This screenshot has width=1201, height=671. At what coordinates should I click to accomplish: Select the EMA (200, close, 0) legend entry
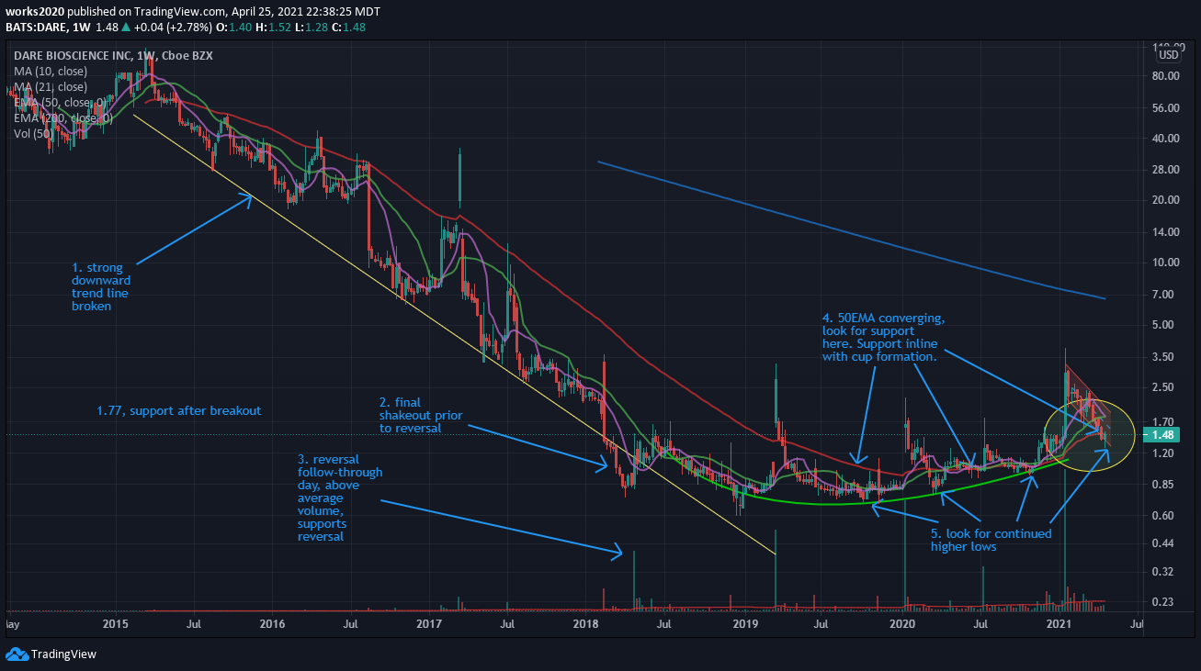63,118
